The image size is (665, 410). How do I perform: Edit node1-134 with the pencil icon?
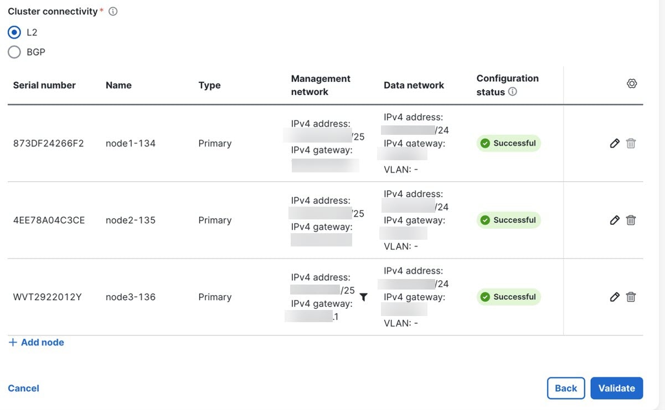coord(614,144)
